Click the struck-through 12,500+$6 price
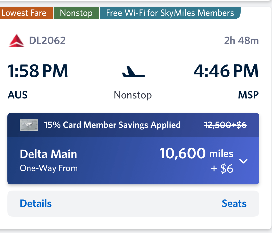 coord(225,125)
